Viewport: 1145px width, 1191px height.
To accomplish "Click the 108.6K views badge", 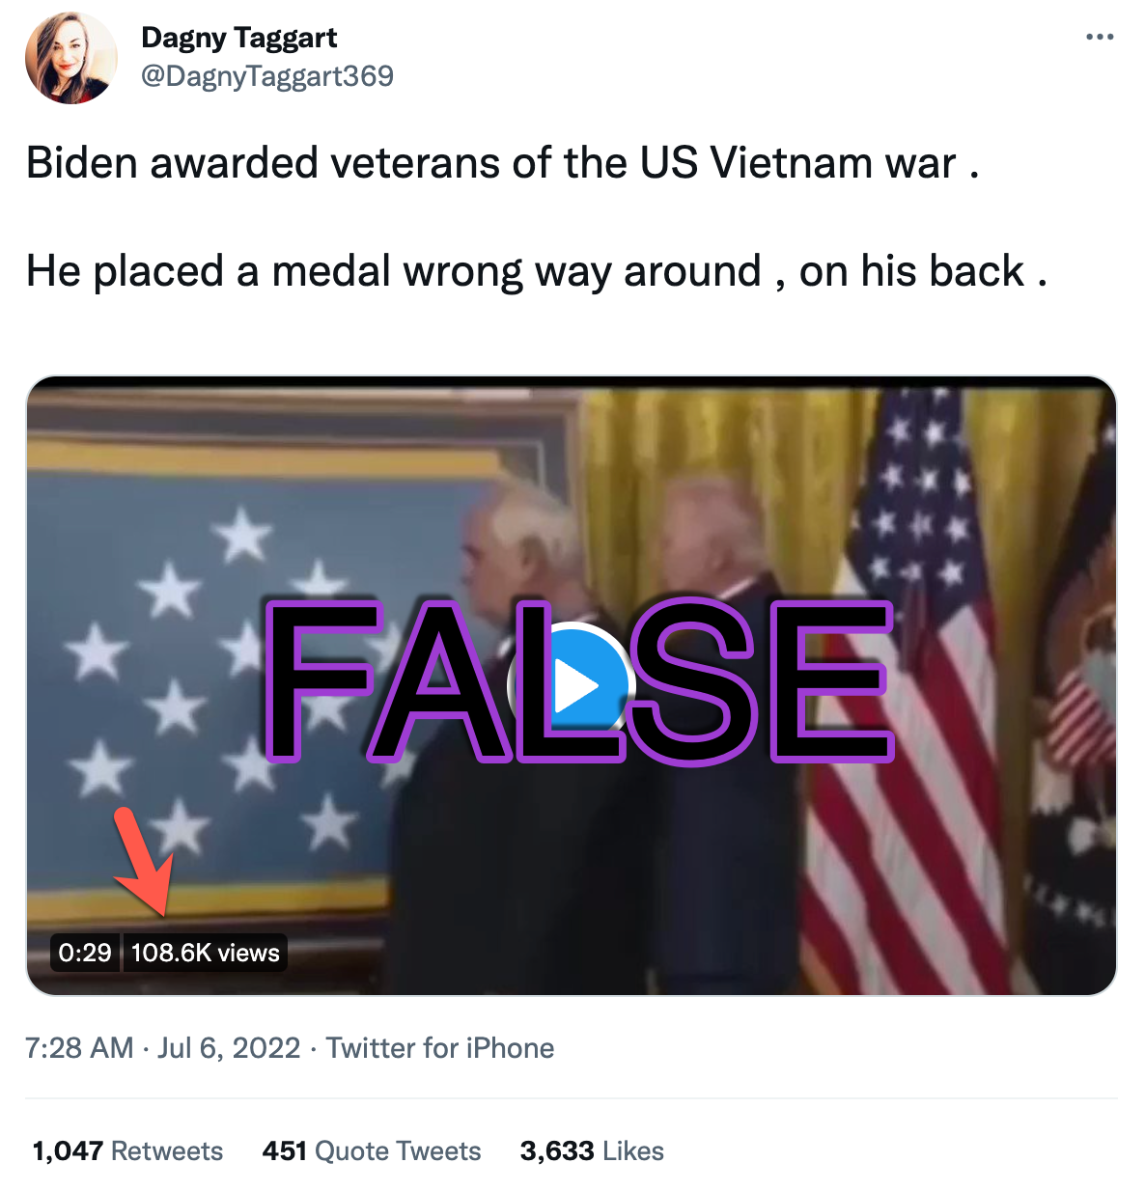I will point(205,953).
